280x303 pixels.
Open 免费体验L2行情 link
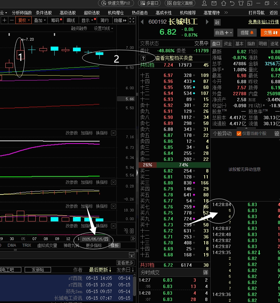tap(264, 22)
